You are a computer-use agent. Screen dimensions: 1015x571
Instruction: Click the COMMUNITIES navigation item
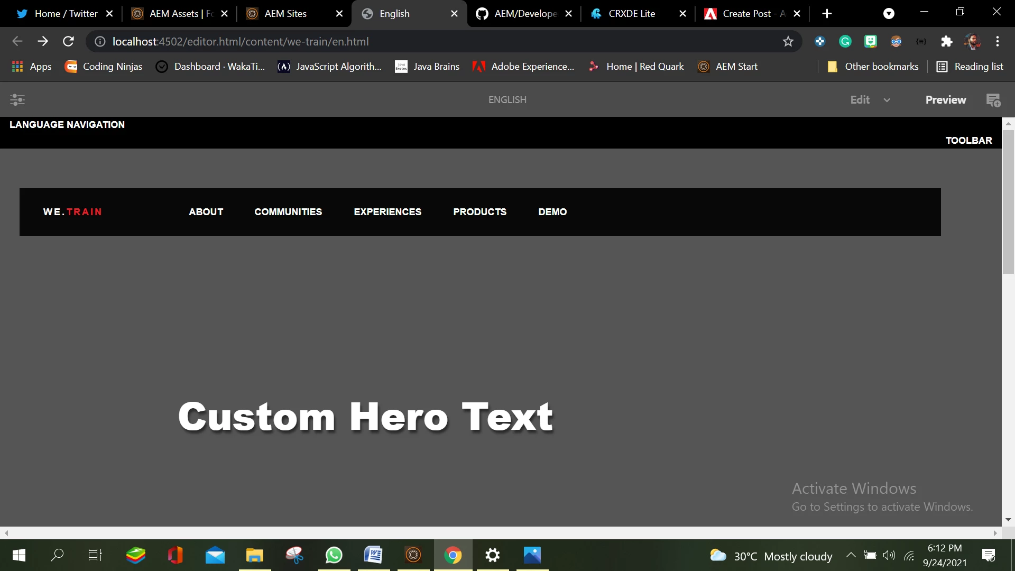coord(288,212)
